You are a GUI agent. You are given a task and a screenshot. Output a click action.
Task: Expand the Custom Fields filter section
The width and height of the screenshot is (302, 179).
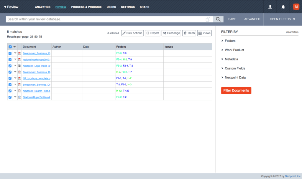[x=234, y=68]
